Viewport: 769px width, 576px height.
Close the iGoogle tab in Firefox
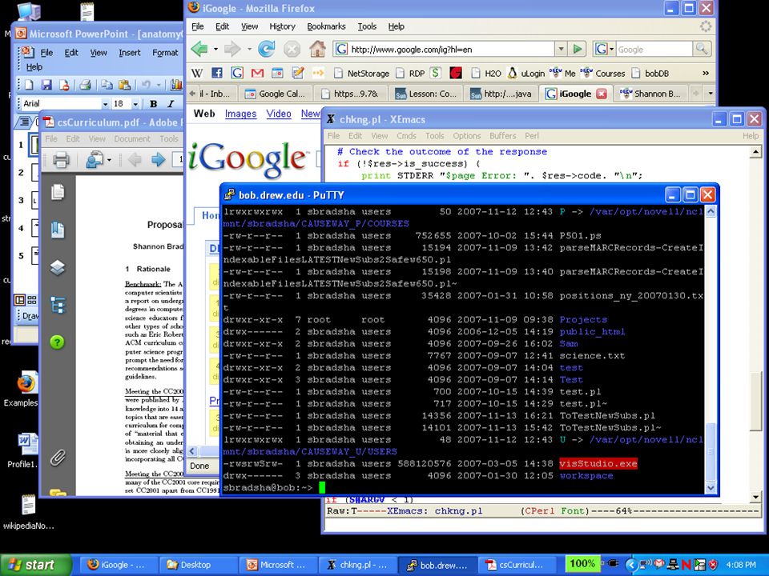pyautogui.click(x=602, y=94)
